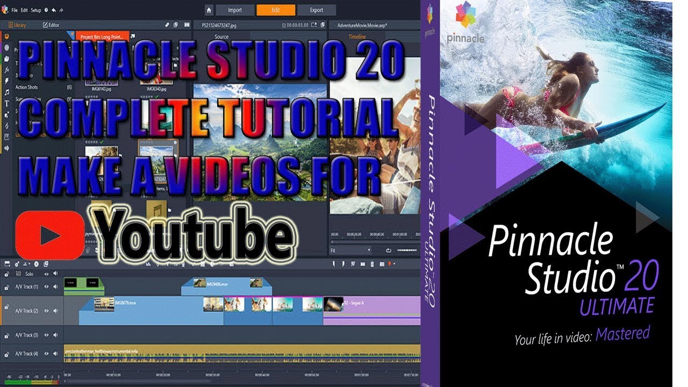Screen dimensions: 688x387
Task: Toggle lock on A/V Track (1)
Action: 6,288
